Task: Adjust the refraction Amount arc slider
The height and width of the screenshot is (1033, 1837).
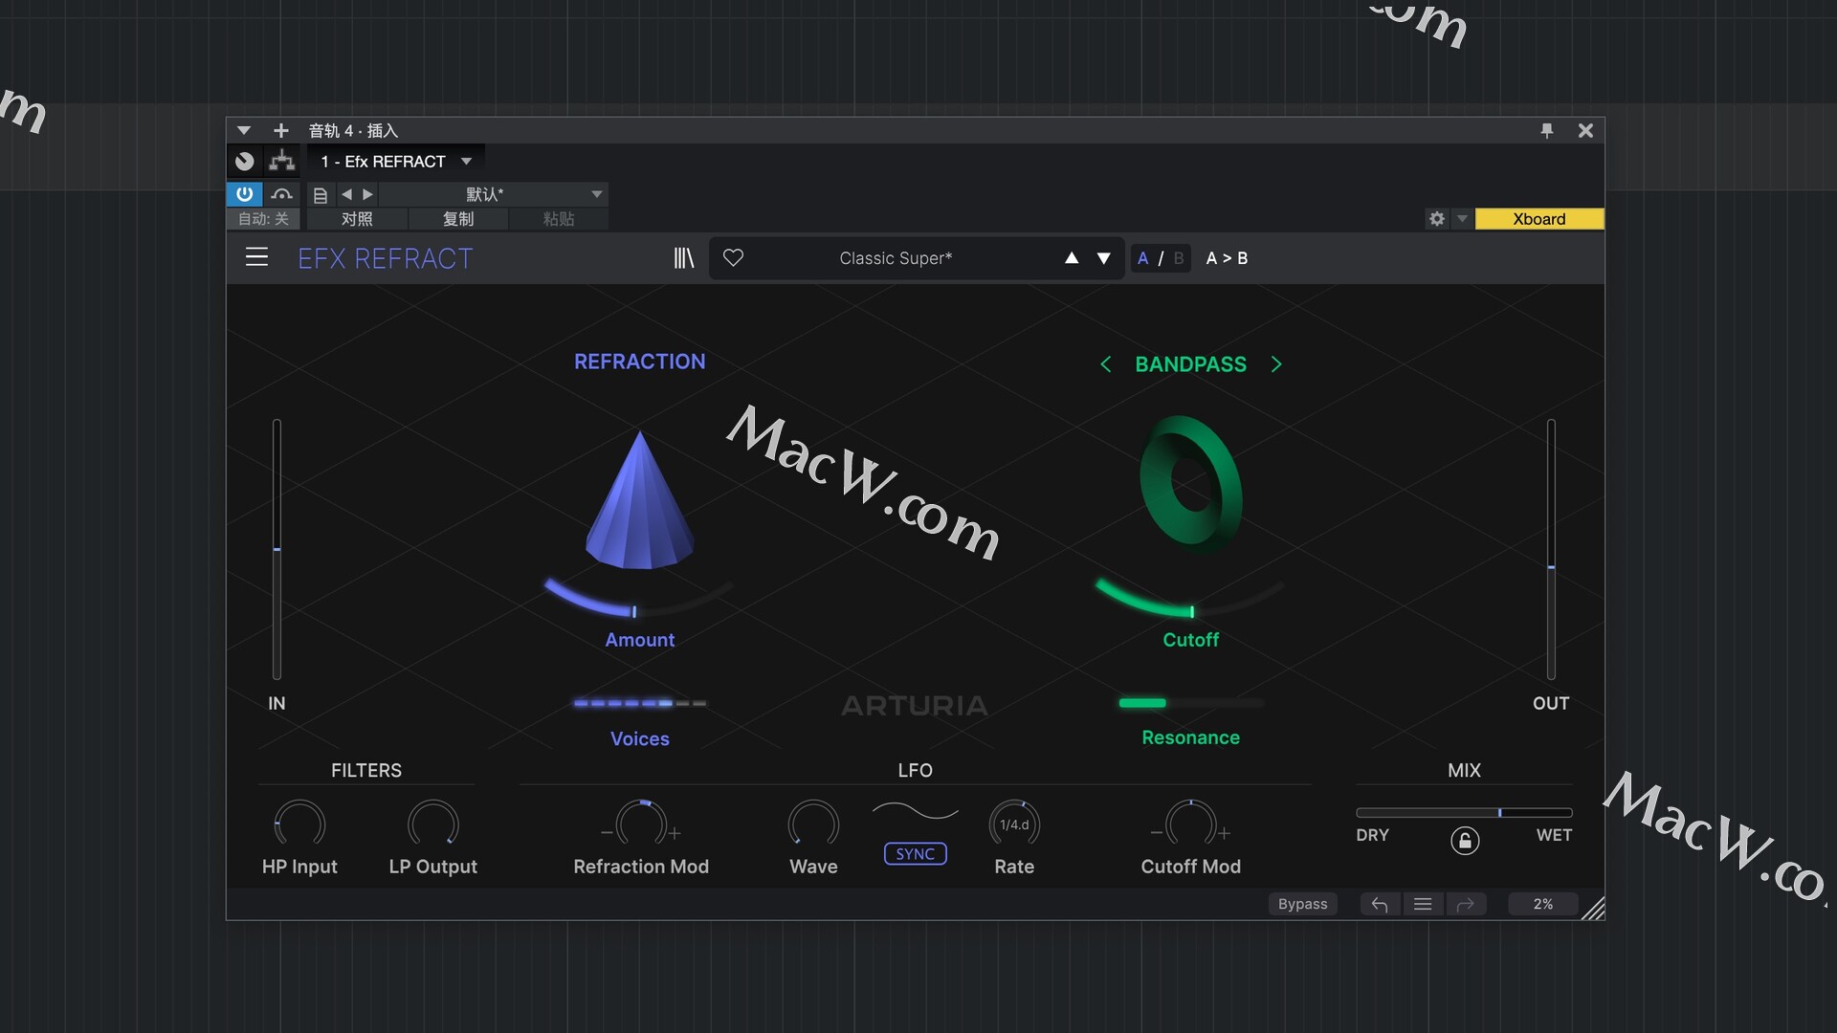Action: 638,598
